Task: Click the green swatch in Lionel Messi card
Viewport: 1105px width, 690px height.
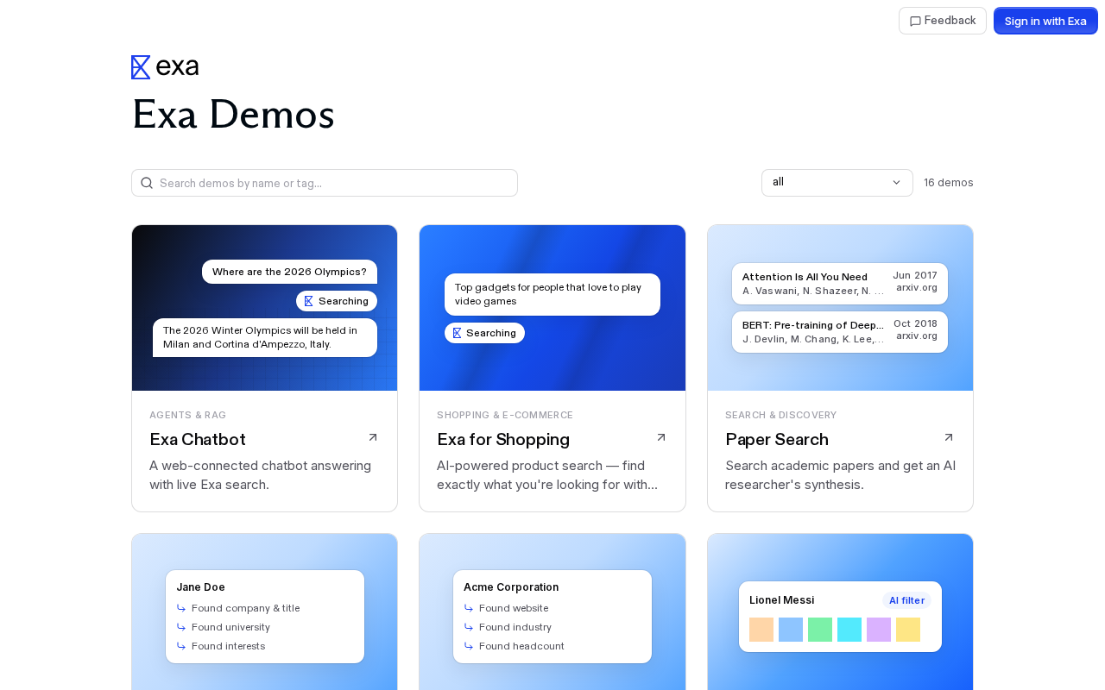Action: [x=820, y=630]
